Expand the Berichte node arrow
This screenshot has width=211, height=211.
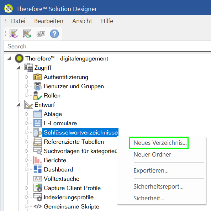coord(27,160)
